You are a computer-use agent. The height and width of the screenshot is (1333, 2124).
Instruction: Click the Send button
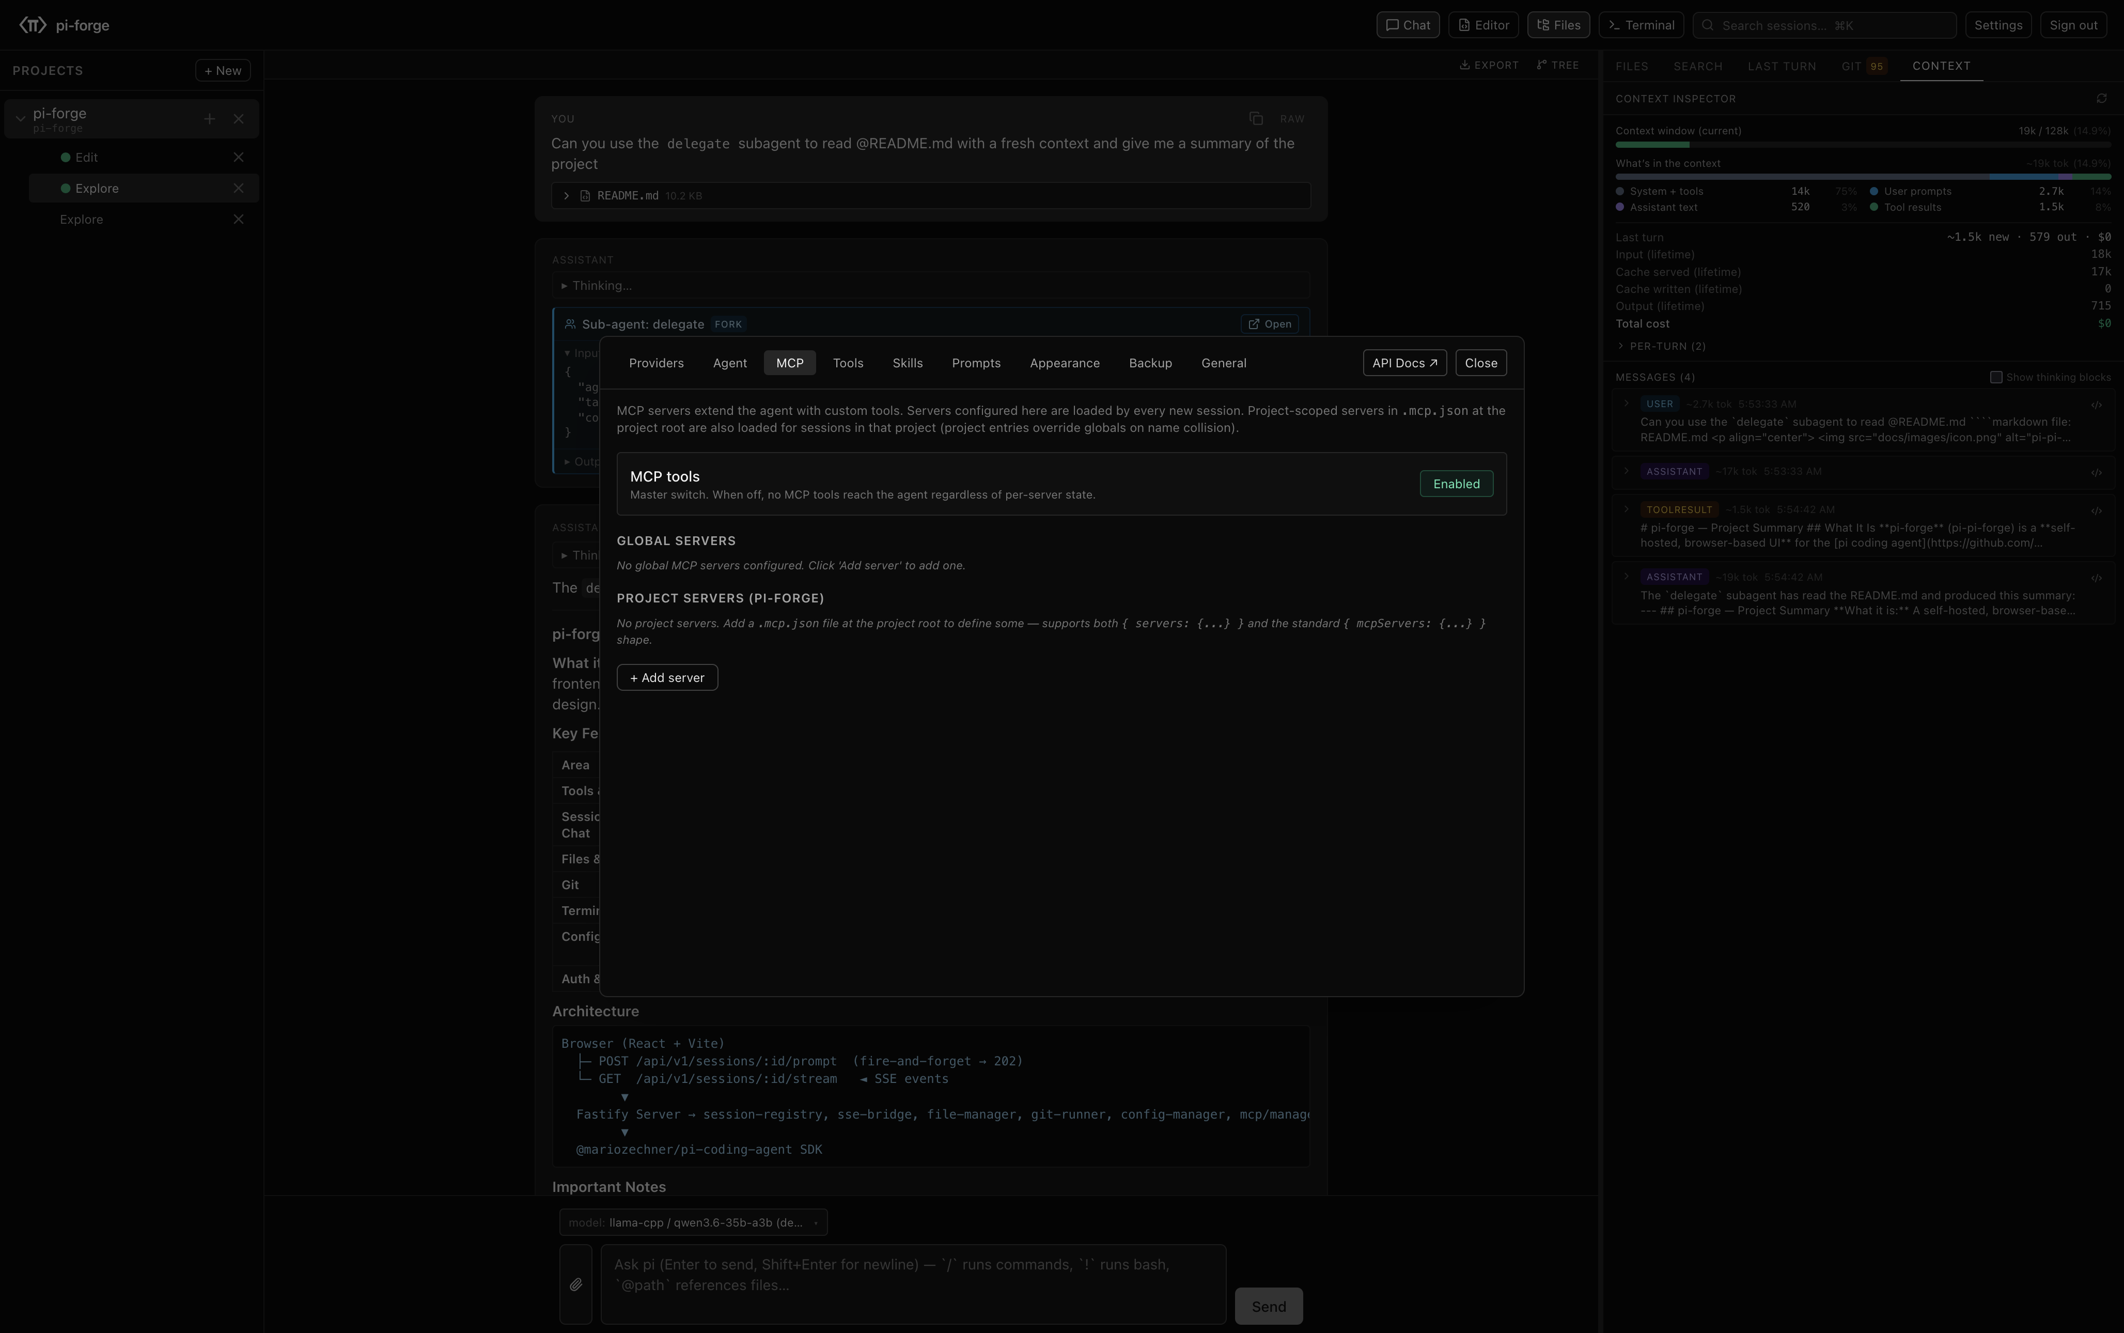coord(1268,1307)
